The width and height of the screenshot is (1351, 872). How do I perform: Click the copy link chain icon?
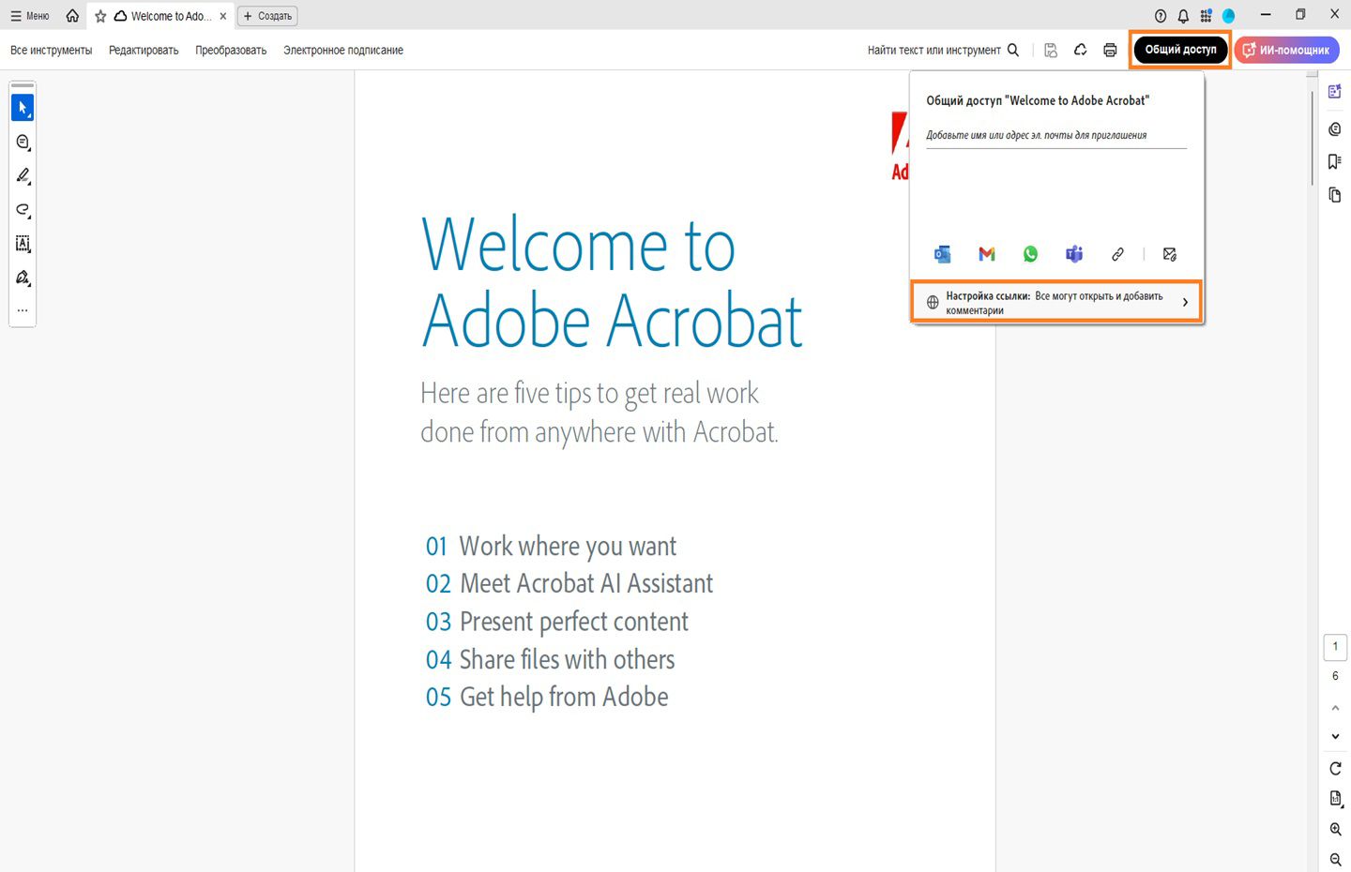click(1117, 254)
